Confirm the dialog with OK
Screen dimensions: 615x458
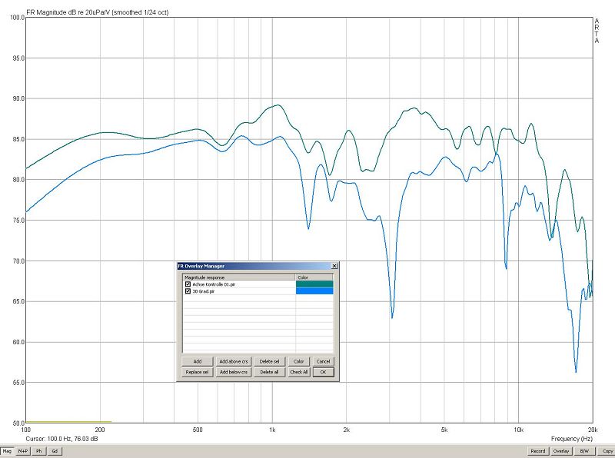coord(323,372)
